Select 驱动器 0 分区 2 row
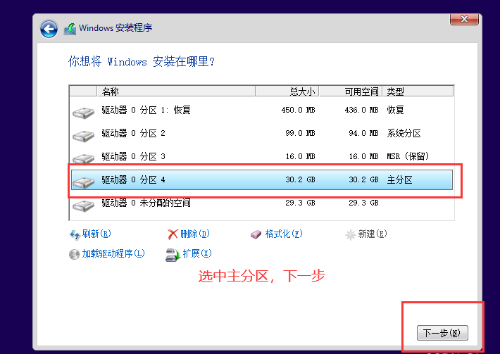This screenshot has height=354, width=500. pyautogui.click(x=262, y=133)
